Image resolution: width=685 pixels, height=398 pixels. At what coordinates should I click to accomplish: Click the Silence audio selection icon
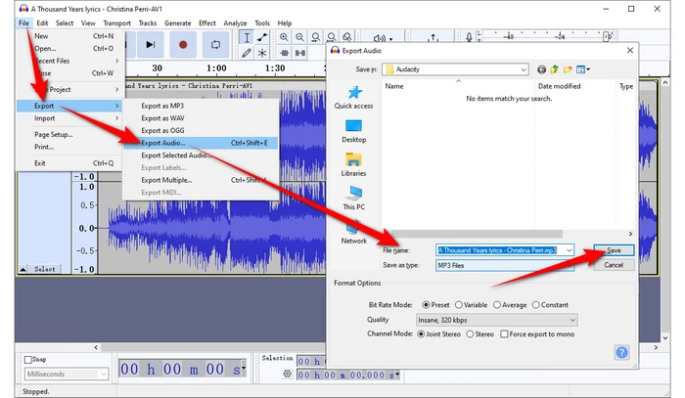point(300,53)
